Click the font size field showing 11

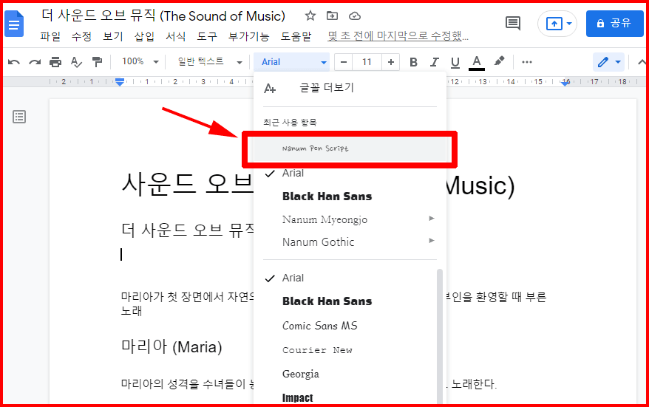367,62
